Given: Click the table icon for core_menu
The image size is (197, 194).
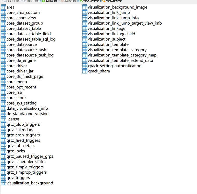Looking at the screenshot, I should (x=4, y=82).
